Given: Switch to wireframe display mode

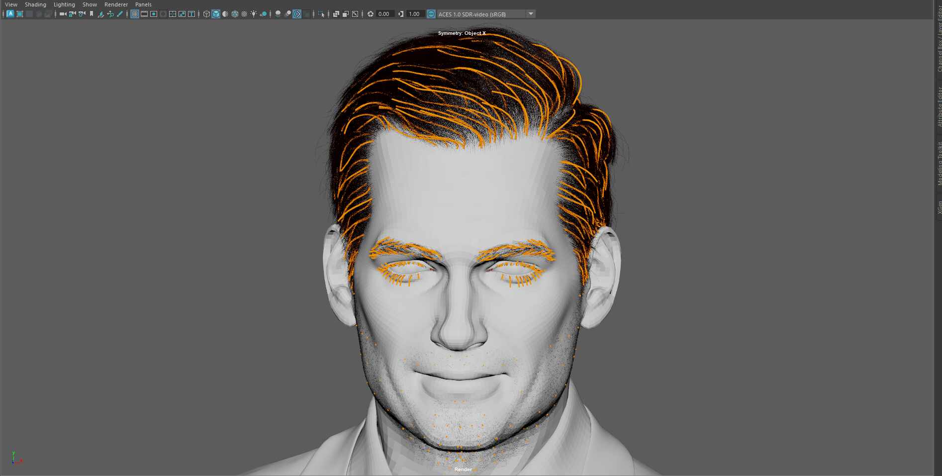Looking at the screenshot, I should (206, 14).
